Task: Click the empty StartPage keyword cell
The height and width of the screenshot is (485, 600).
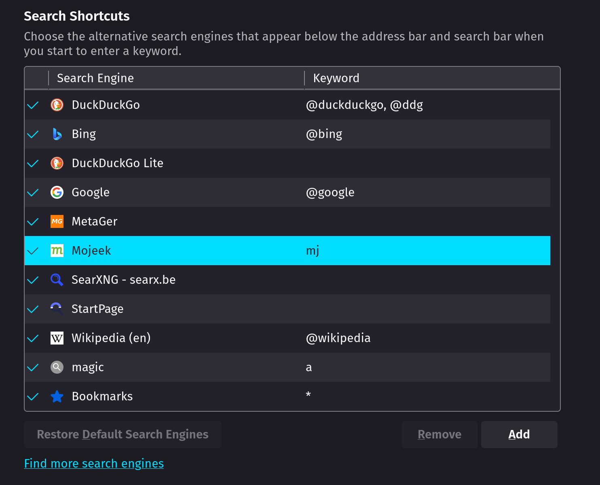Action: (427, 309)
